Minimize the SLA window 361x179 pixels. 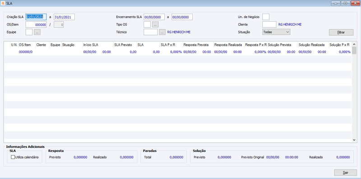(x=336, y=3)
